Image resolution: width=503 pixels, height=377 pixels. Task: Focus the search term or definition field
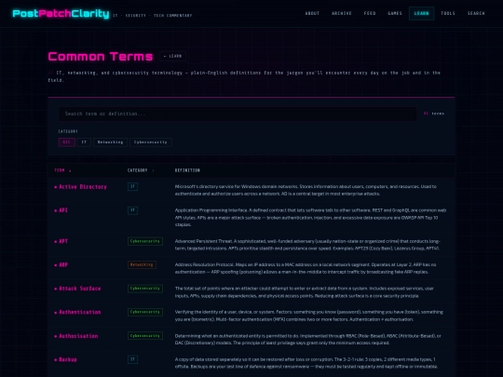click(238, 114)
